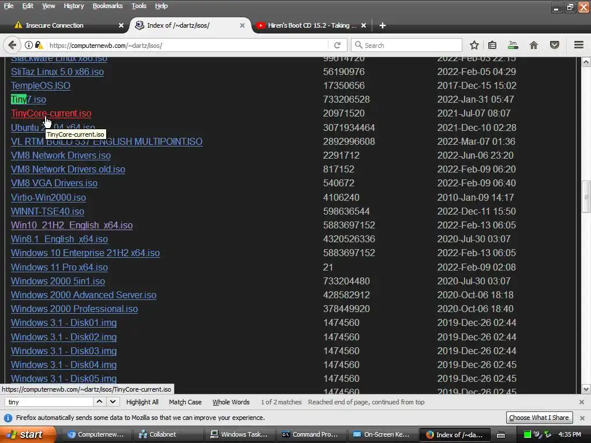This screenshot has width=591, height=443.
Task: Open Tiny7.iso link
Action: tap(28, 99)
